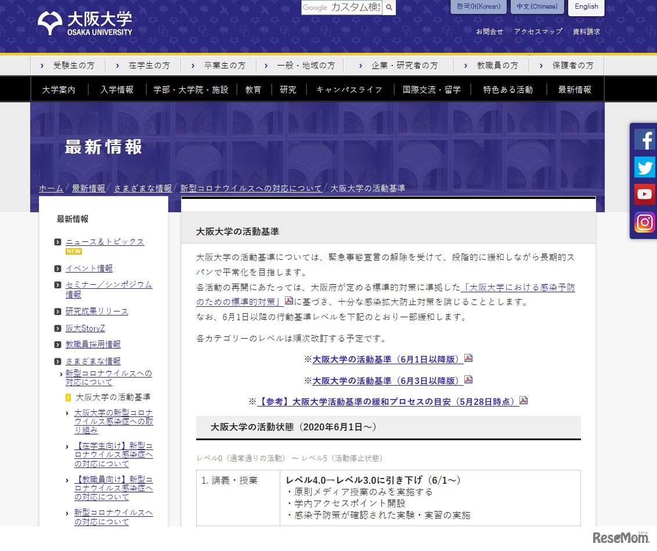
Task: Open the PDF icon next to 6月1日以降版
Action: pyautogui.click(x=468, y=358)
